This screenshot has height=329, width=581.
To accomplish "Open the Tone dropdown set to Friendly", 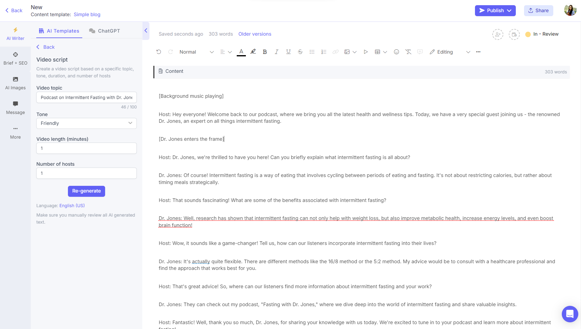I will coord(87,123).
